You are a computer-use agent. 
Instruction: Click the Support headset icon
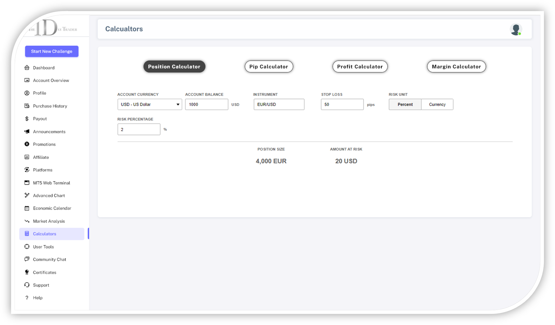pyautogui.click(x=27, y=285)
